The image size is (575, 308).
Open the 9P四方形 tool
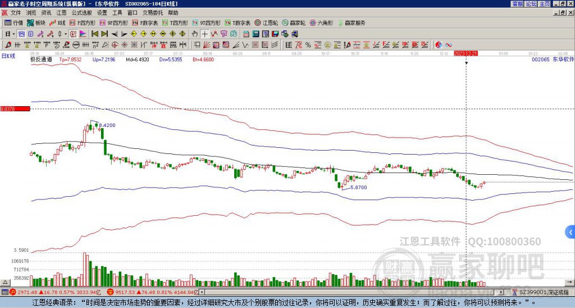113,22
